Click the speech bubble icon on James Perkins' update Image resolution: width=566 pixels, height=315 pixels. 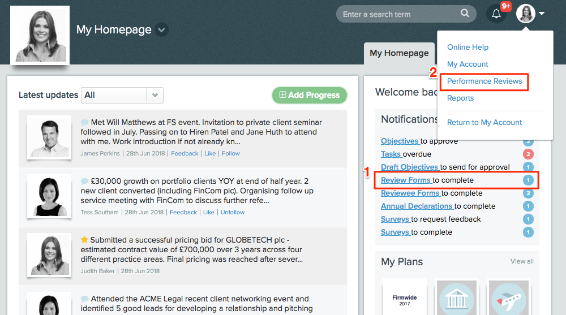(85, 122)
